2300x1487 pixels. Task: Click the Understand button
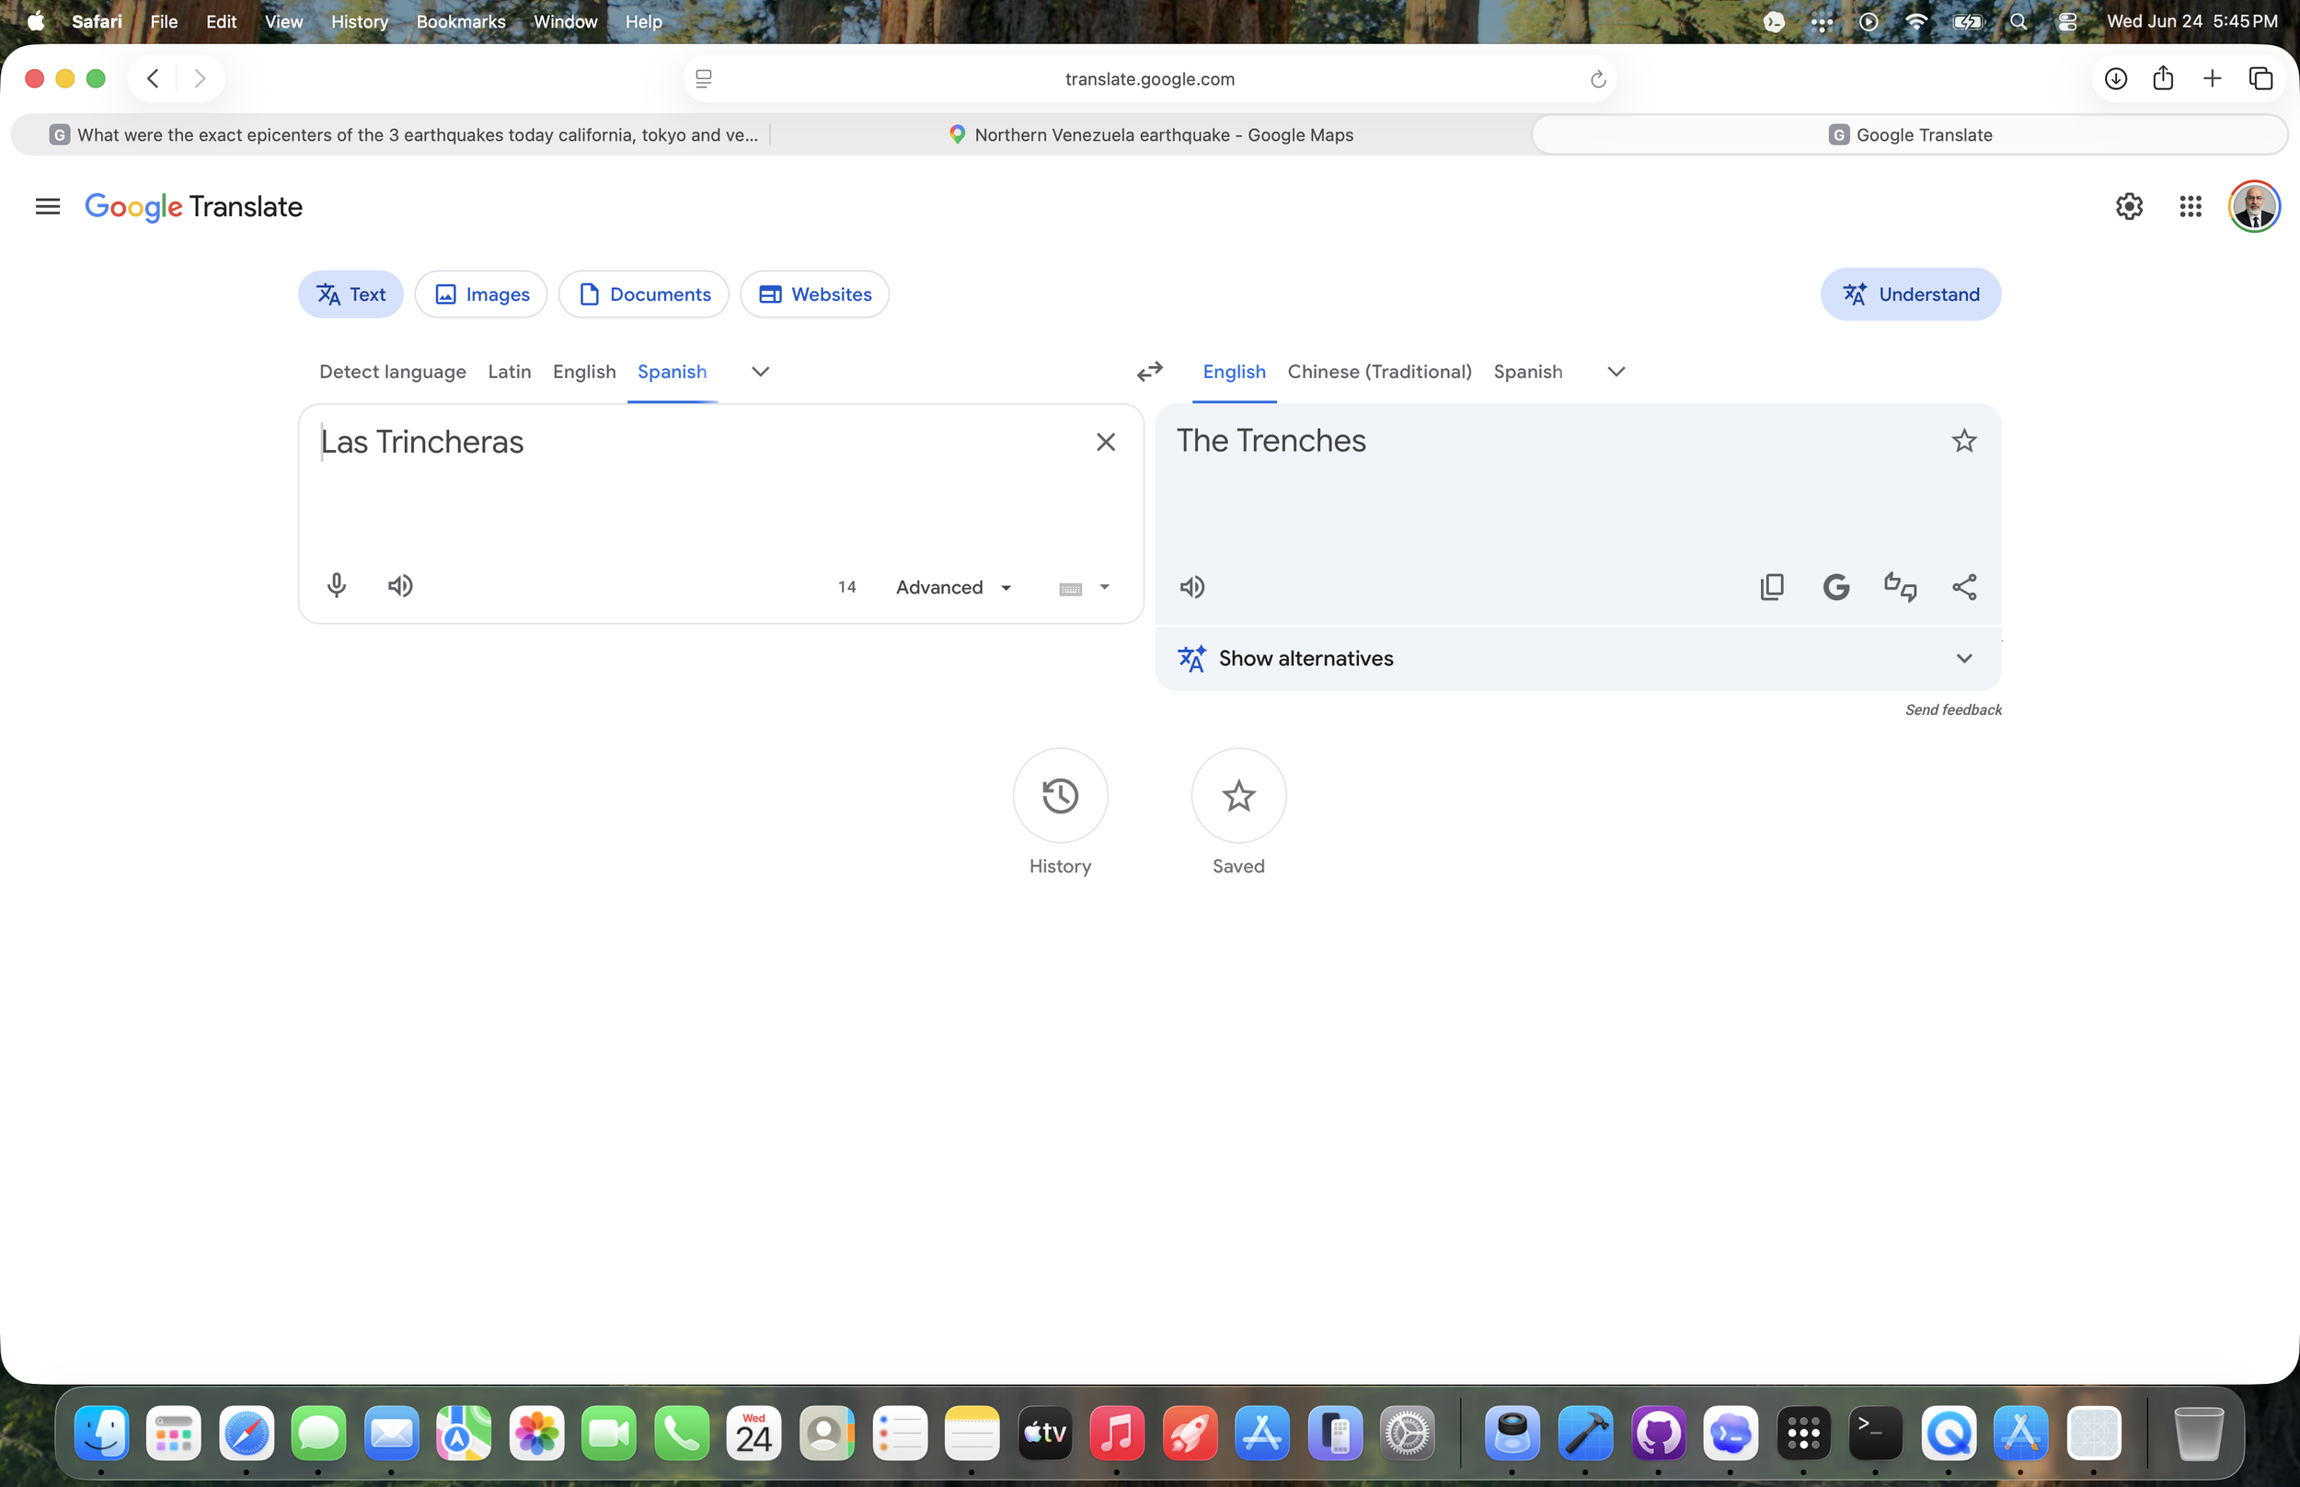click(1911, 294)
